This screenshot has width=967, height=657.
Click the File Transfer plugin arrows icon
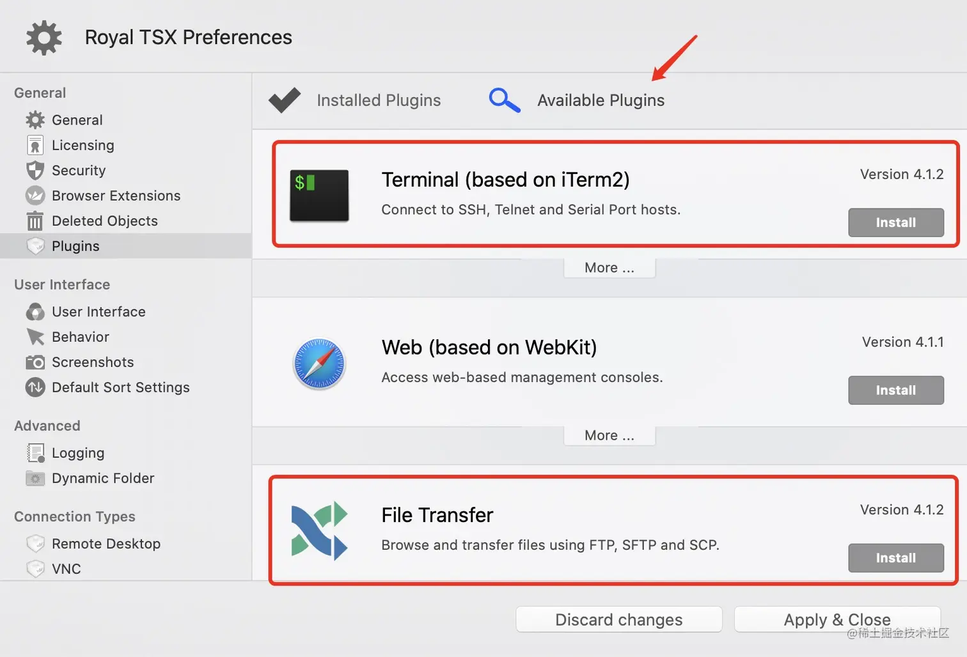coord(319,531)
